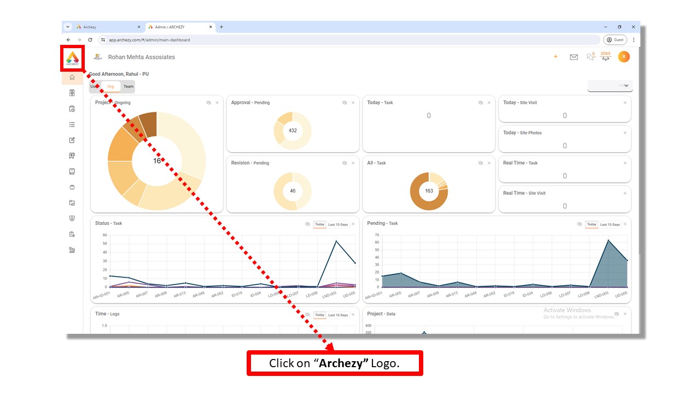Toggle visibility of All - Task card
The image size is (700, 394).
click(x=481, y=163)
